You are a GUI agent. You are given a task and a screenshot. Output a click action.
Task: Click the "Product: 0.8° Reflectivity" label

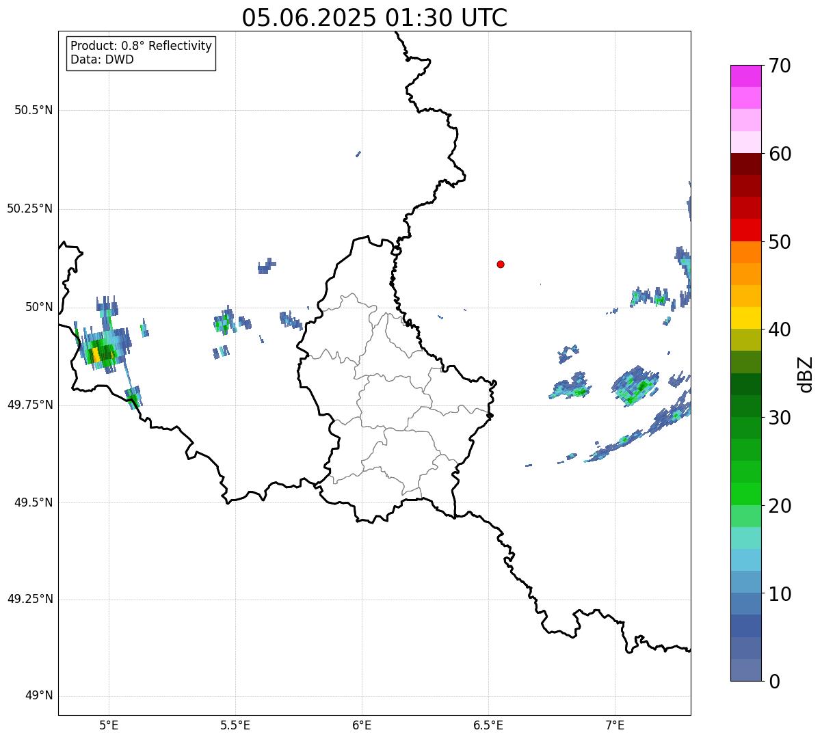142,46
